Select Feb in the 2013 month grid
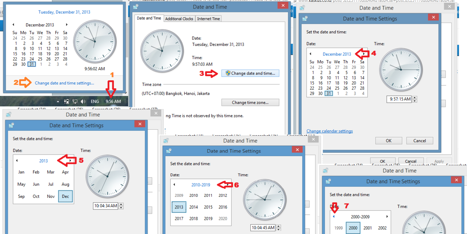 coord(36,172)
